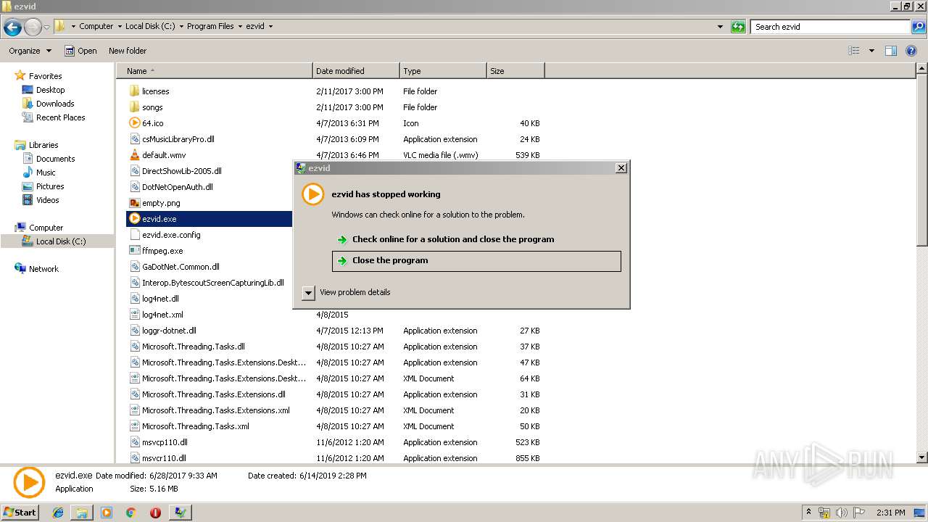This screenshot has width=928, height=522.
Task: Click the Search ezvid input field
Action: [830, 27]
